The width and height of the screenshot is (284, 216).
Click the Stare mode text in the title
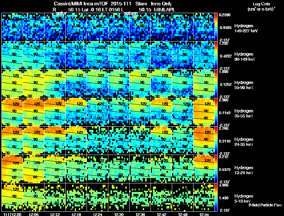[x=141, y=4]
